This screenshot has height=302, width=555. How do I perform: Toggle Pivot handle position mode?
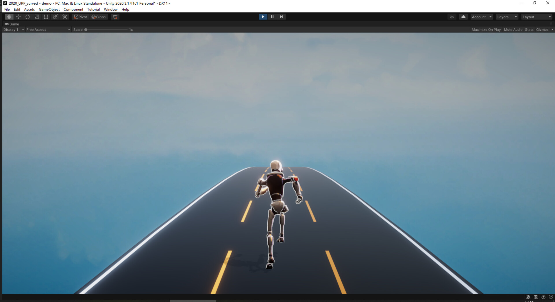tap(80, 16)
